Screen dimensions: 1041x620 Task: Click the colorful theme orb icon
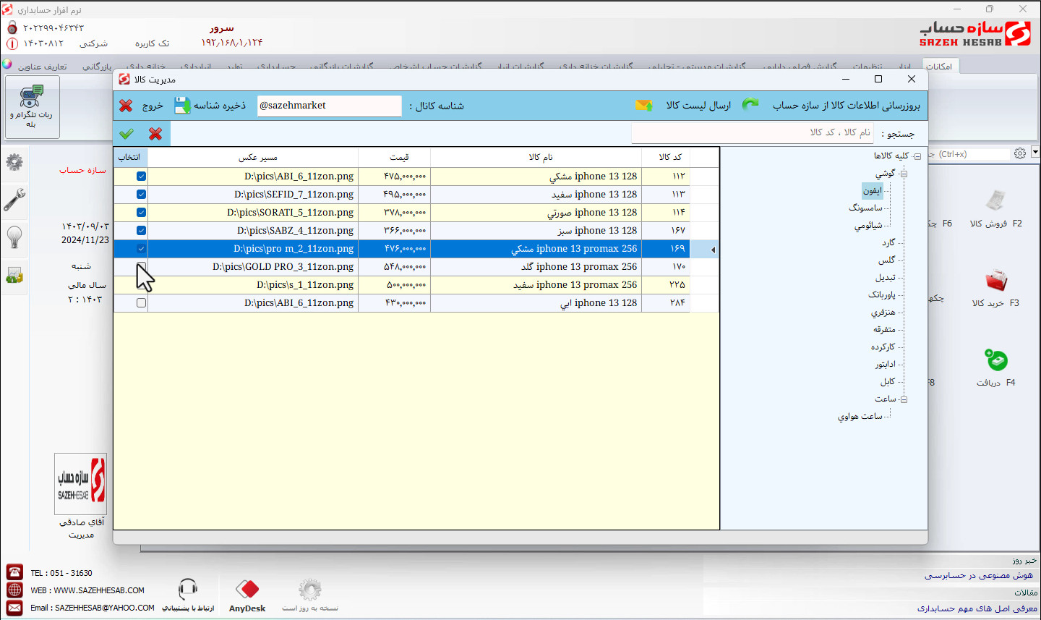pos(7,64)
